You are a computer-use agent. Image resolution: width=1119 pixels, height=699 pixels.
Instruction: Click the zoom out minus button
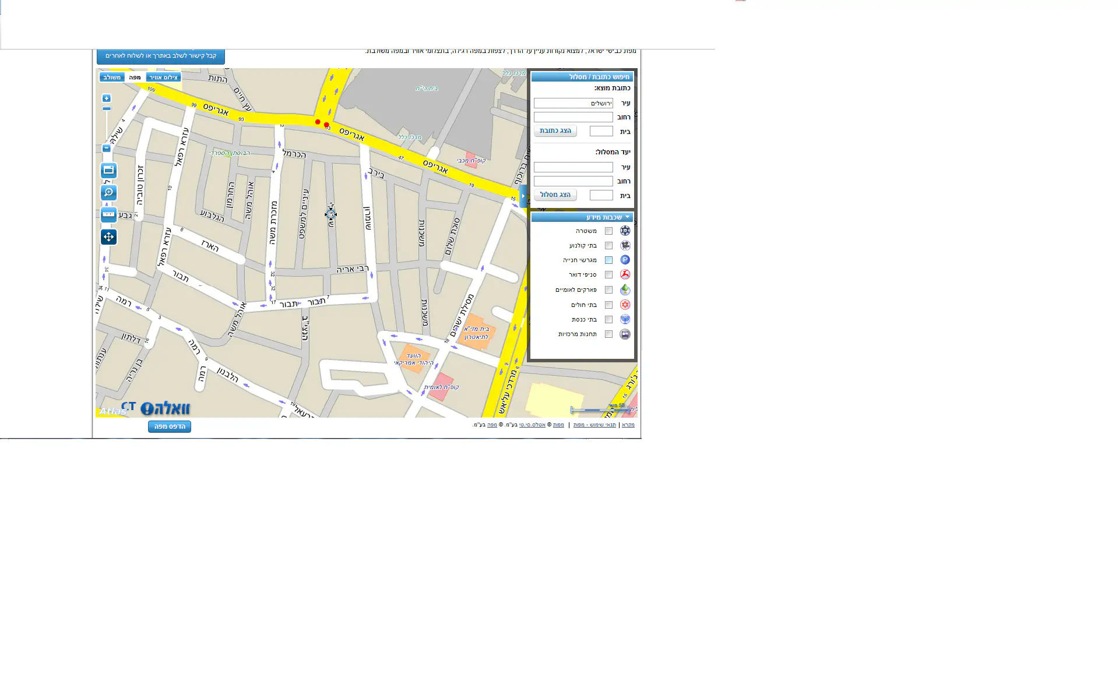tap(107, 149)
